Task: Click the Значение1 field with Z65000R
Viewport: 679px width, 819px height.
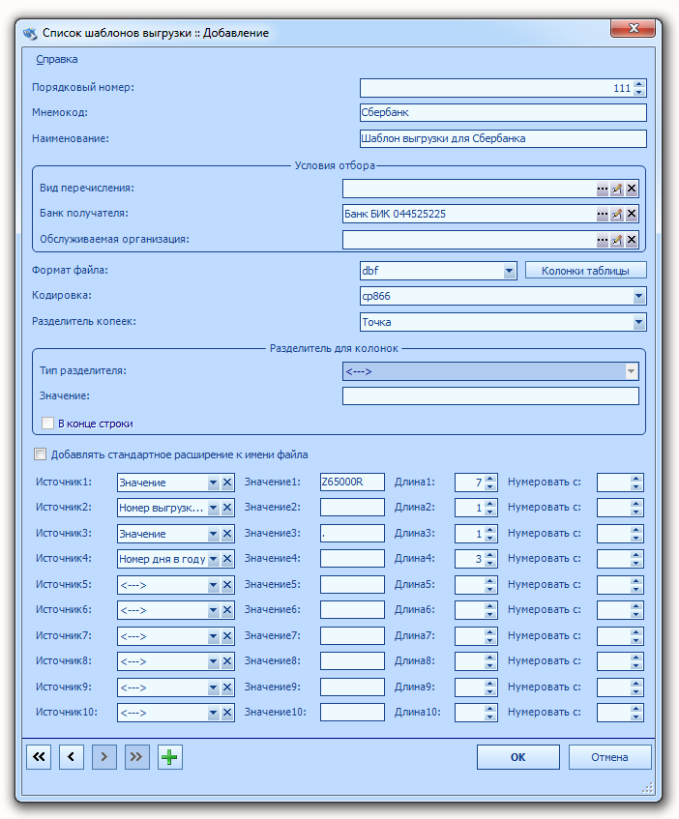Action: tap(352, 482)
